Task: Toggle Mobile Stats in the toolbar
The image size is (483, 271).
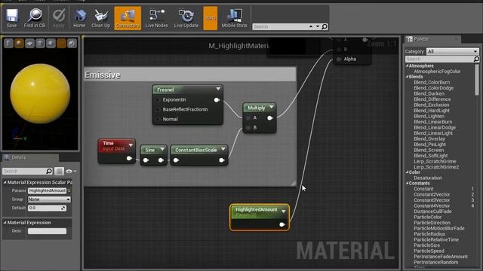Action: (x=235, y=18)
